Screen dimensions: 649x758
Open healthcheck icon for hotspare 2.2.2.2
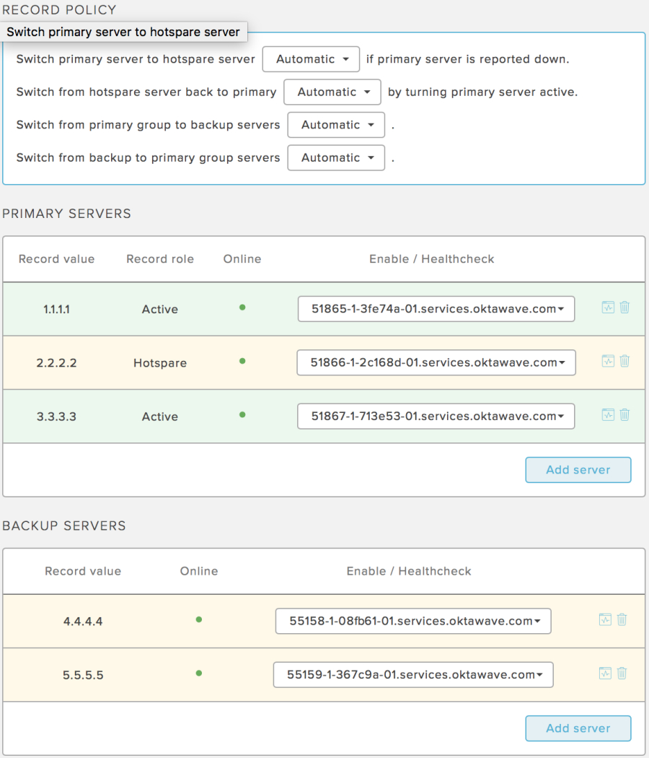[x=608, y=361]
